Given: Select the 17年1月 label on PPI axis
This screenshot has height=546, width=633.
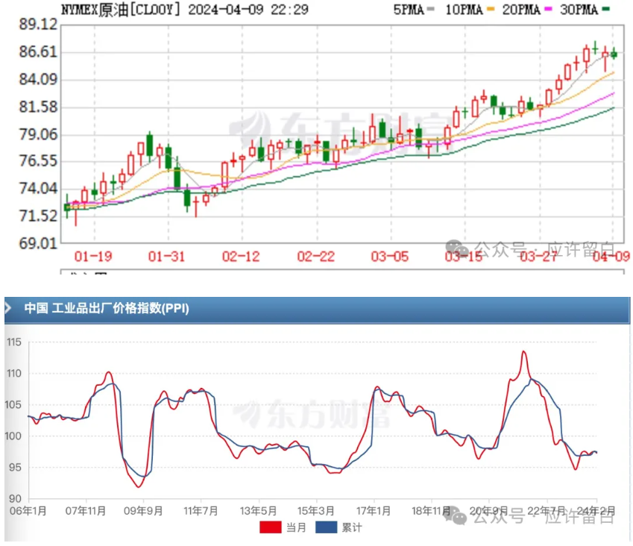Looking at the screenshot, I should point(372,511).
